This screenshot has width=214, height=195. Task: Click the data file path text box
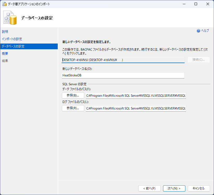[x=135, y=95]
